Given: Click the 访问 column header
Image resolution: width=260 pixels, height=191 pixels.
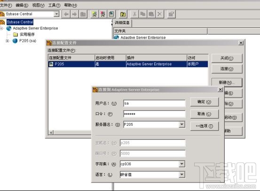Looking at the screenshot, I should tap(197, 58).
